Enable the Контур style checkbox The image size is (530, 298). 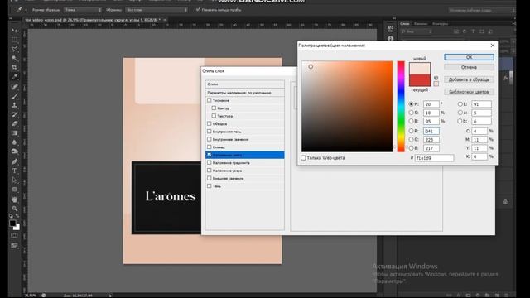tap(214, 108)
